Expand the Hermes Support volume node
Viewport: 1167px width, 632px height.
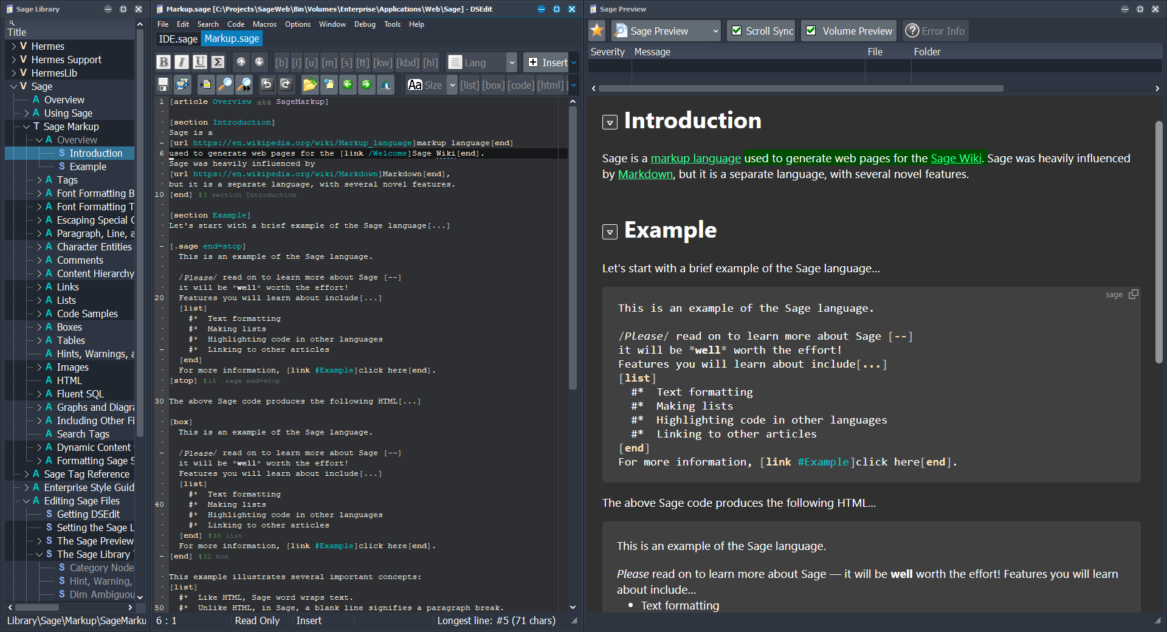point(13,60)
